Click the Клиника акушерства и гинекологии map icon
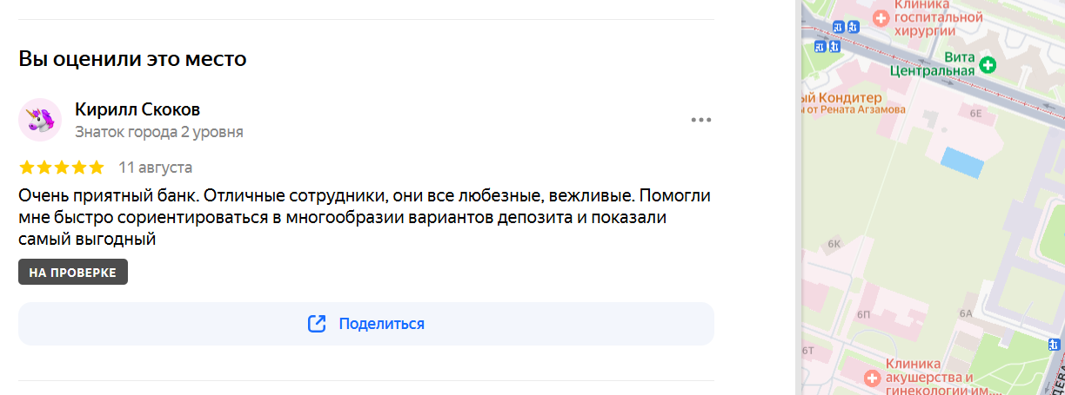 [874, 378]
